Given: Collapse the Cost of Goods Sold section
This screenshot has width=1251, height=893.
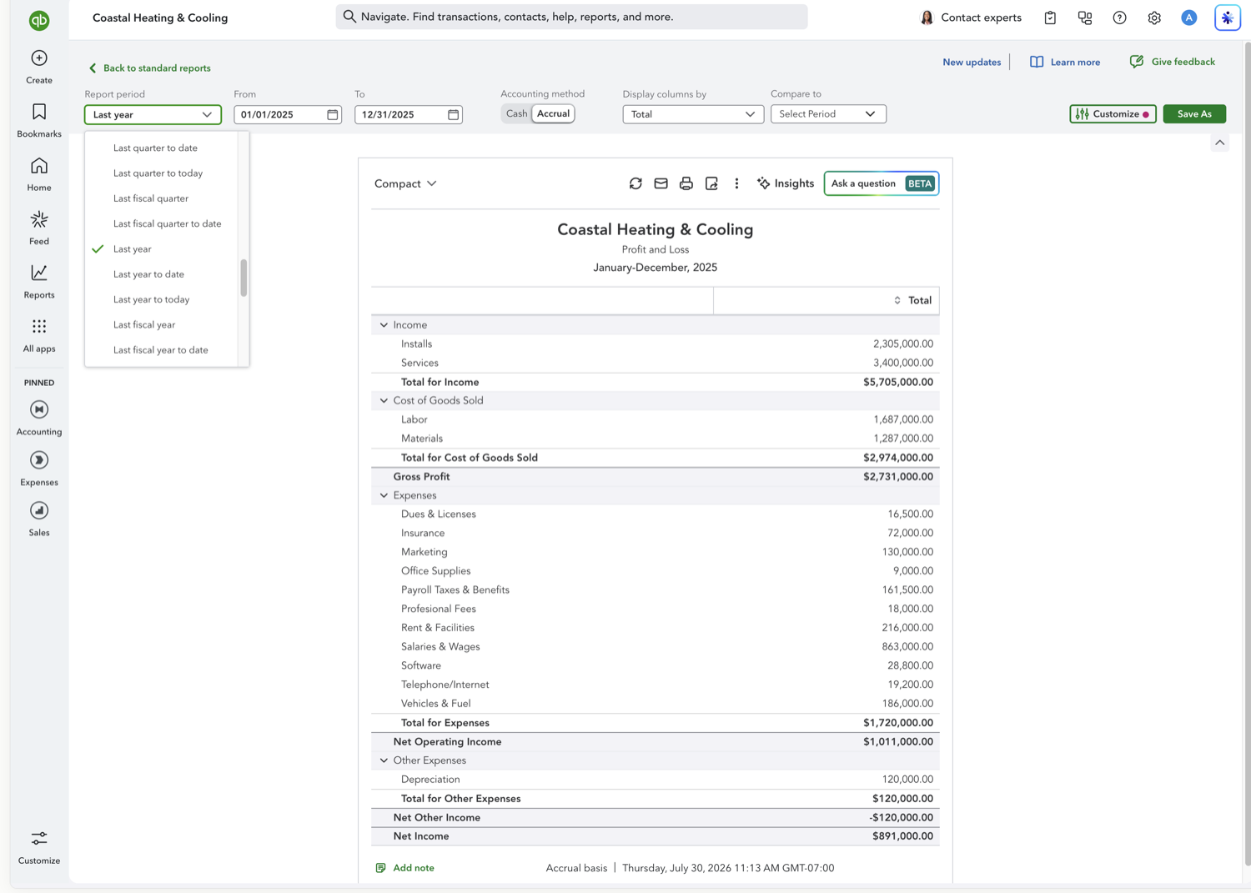Looking at the screenshot, I should coord(384,400).
